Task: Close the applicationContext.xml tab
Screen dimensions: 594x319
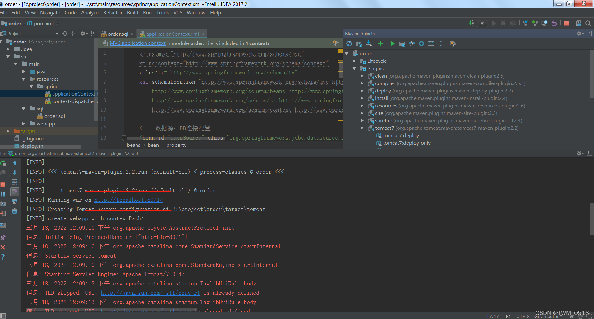Action: tap(203, 34)
